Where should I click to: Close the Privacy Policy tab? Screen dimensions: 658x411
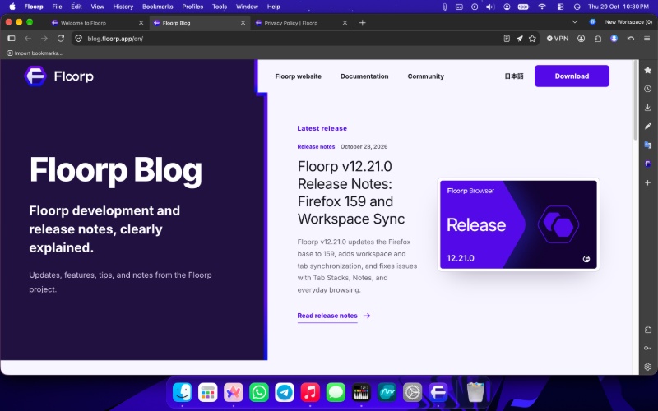coord(345,23)
